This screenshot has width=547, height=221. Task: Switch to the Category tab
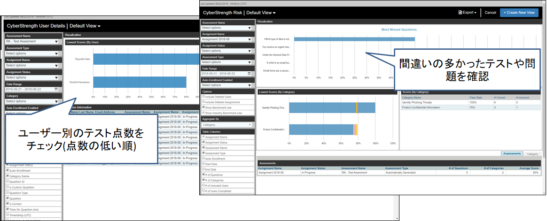[x=532, y=154]
